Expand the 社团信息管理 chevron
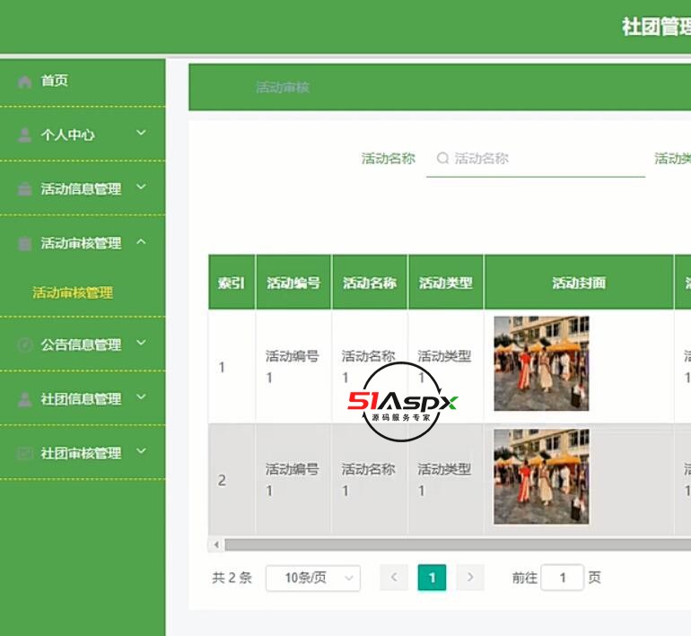 pos(141,396)
